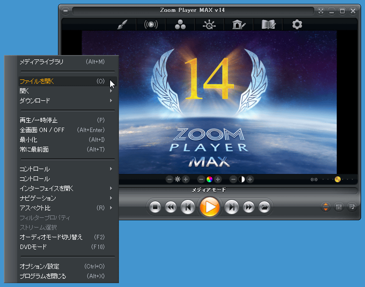Viewport: 365px width, 287px height.
Task: Open the three-circles color icon in toolbar
Action: point(180,24)
